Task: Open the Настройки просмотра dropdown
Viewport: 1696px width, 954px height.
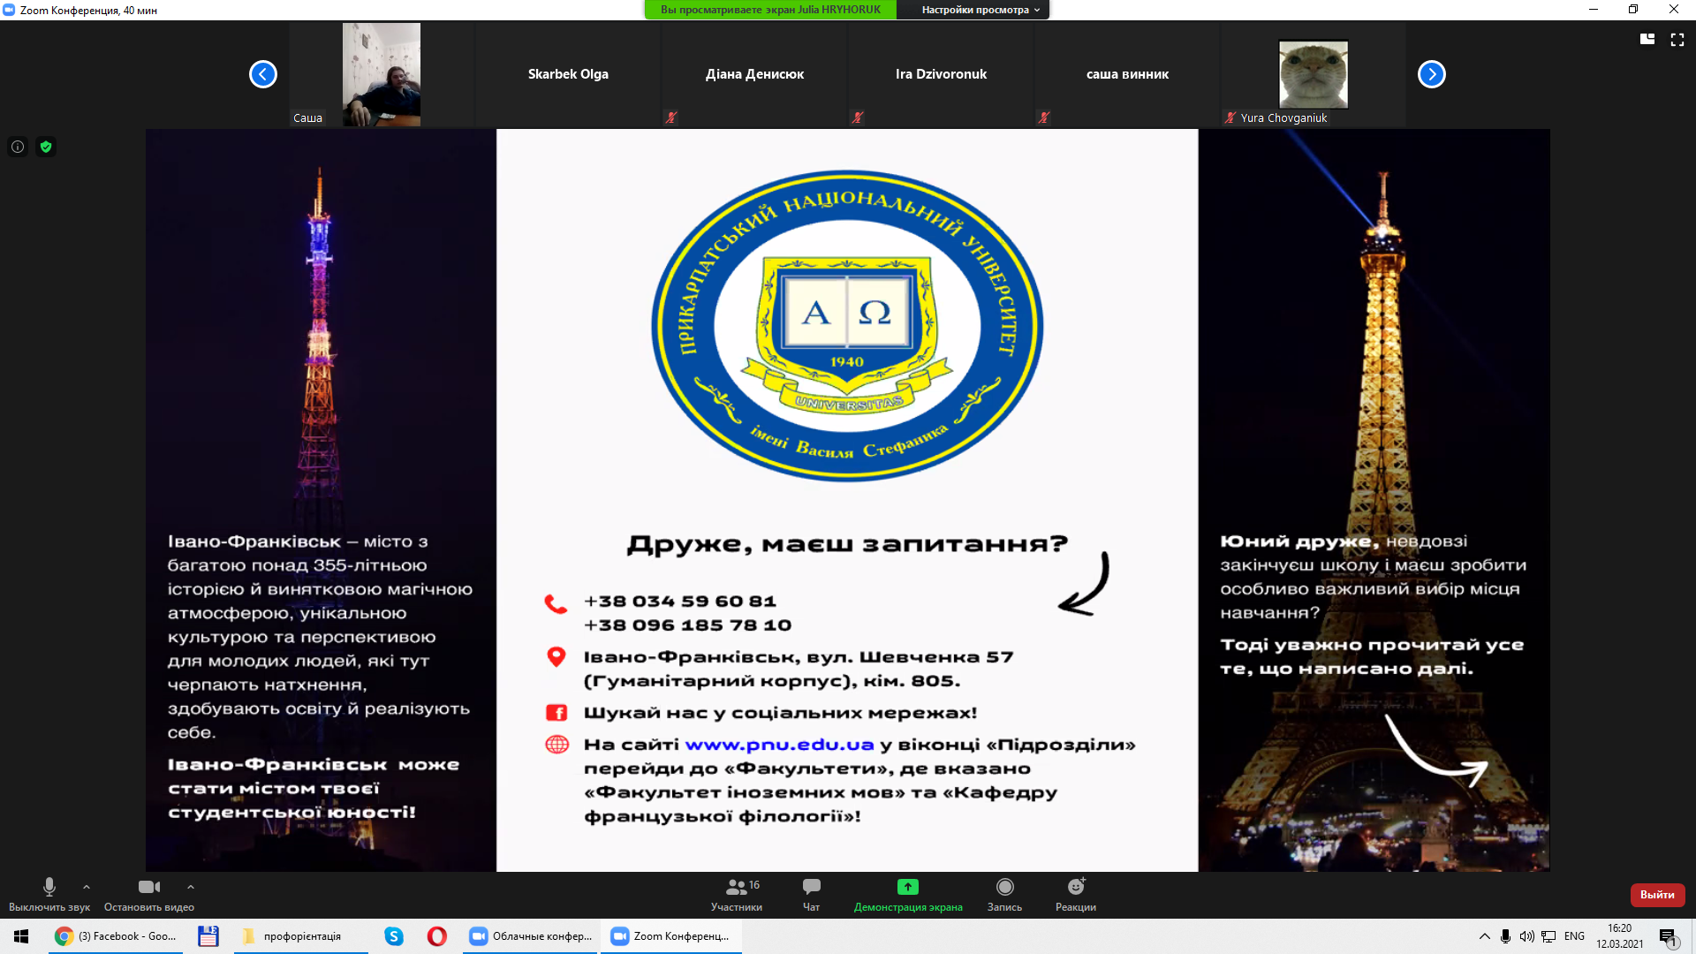Action: 980,10
